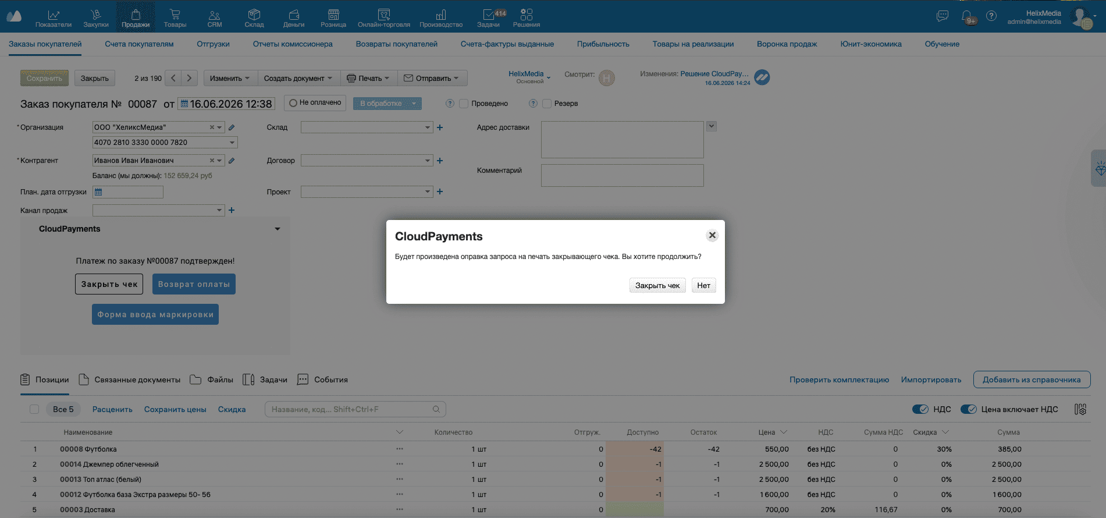1106x518 pixels.
Task: Select the Не оплачено payment status
Action: pyautogui.click(x=315, y=103)
